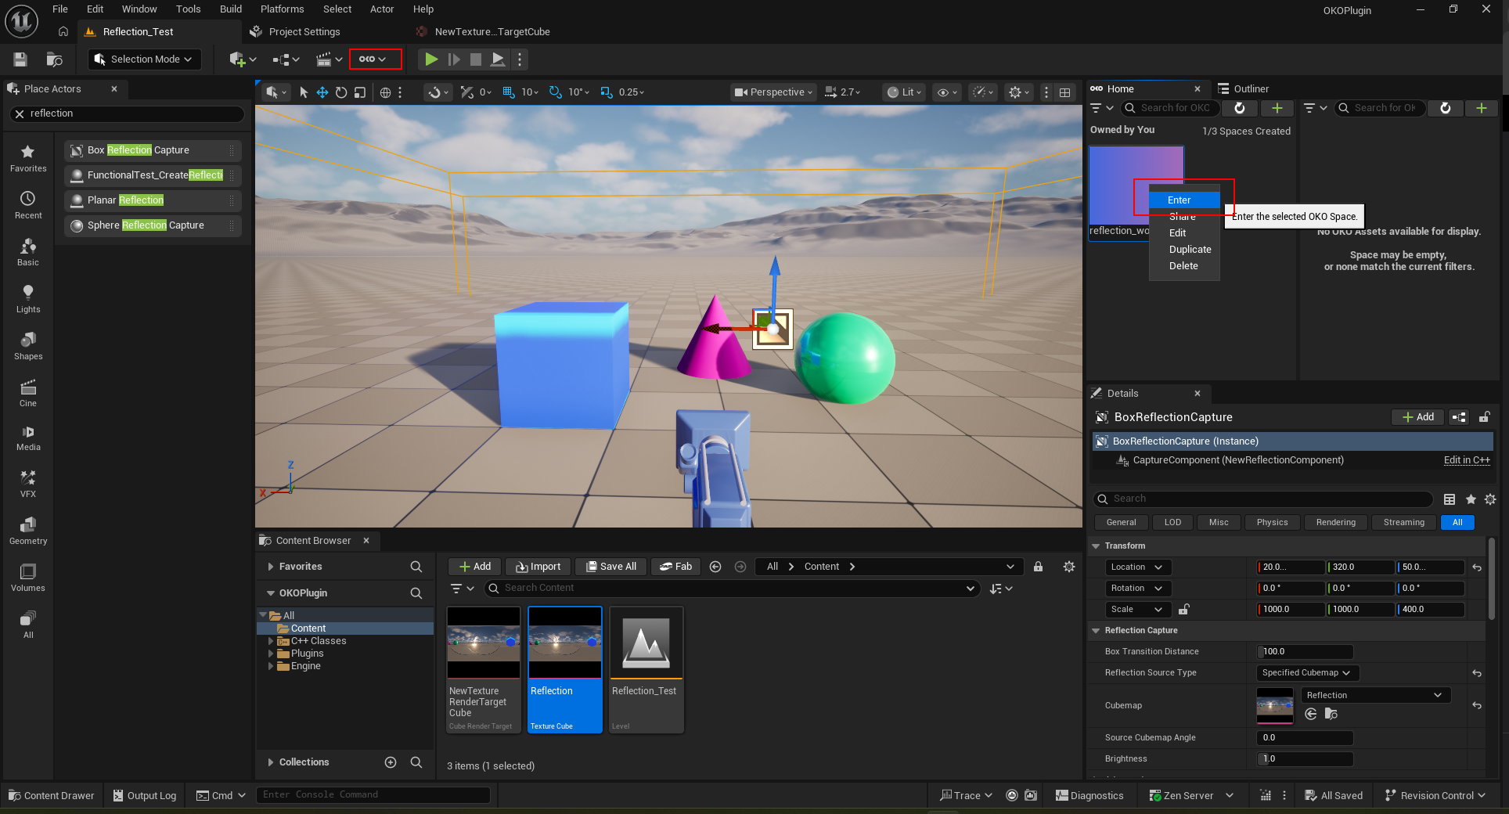Click the Stop simulation square button

click(x=475, y=59)
